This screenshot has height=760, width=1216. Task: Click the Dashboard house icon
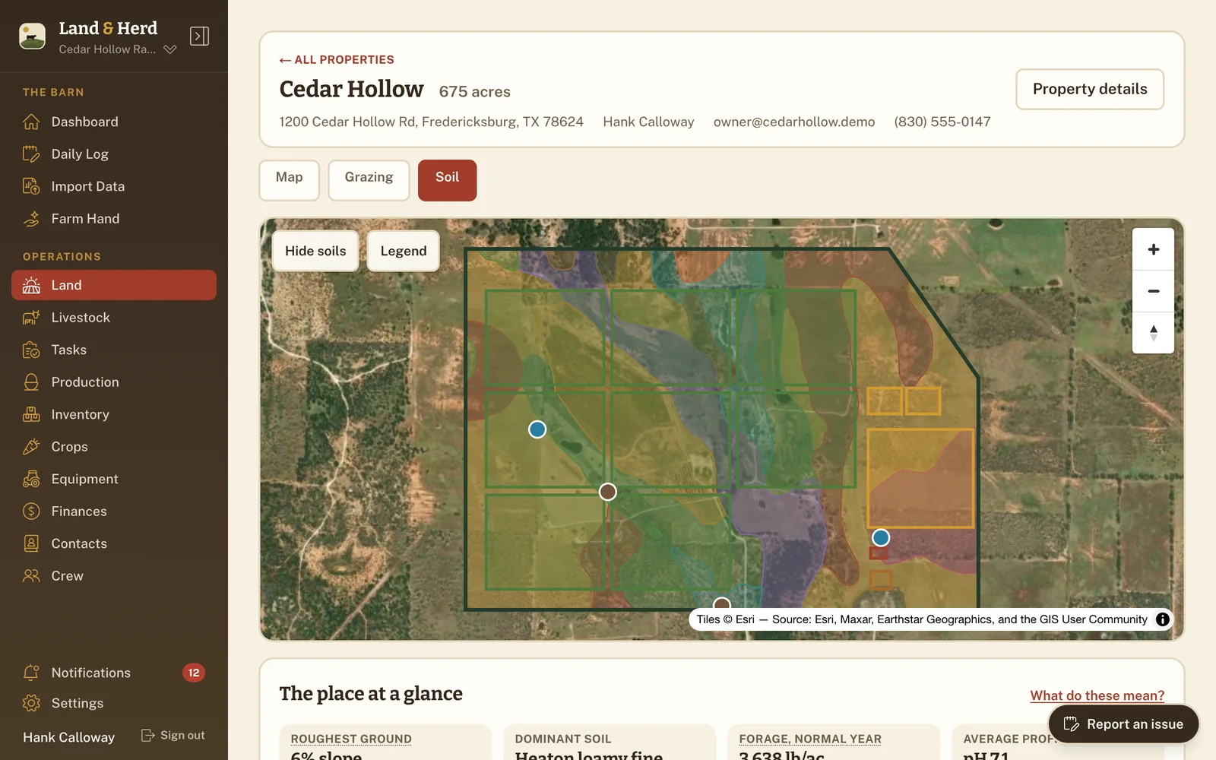31,122
